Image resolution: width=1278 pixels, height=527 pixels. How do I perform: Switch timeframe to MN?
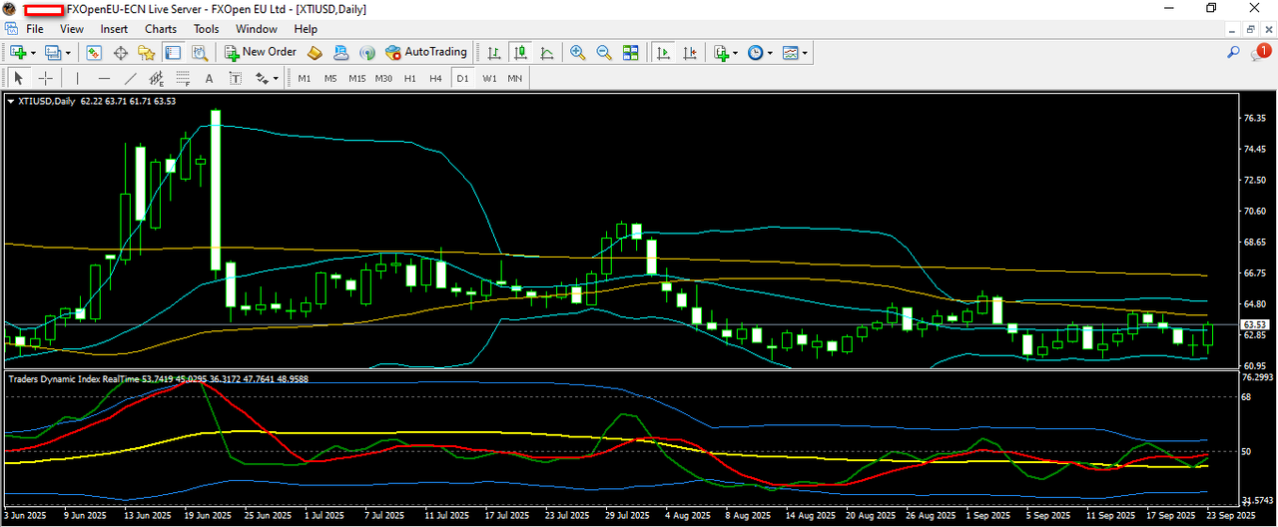click(514, 78)
